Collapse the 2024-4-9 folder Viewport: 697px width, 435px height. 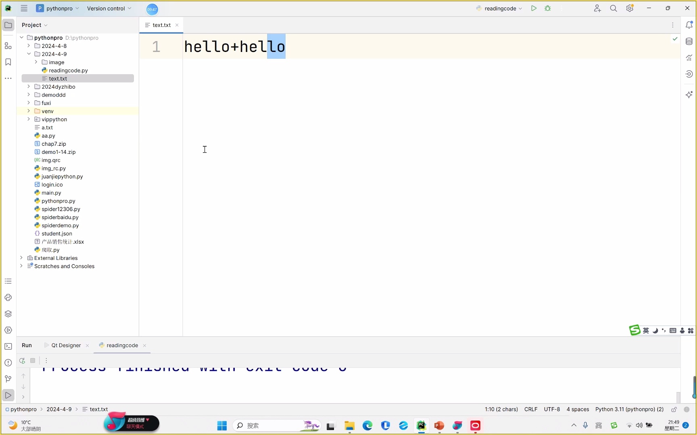tap(29, 54)
